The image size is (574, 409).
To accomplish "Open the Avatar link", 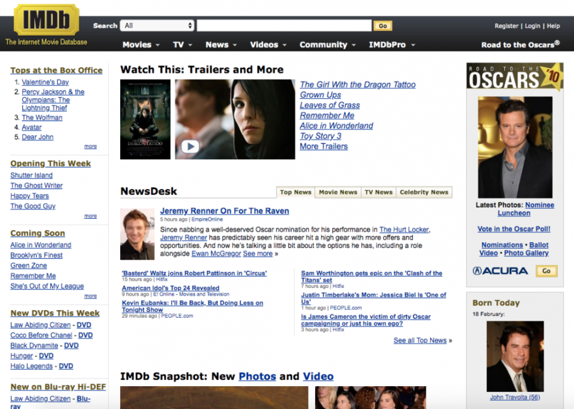I will coord(32,128).
